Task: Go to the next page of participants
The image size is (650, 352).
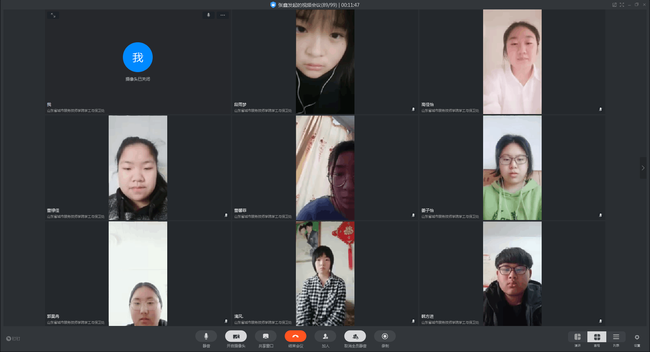Action: 643,168
